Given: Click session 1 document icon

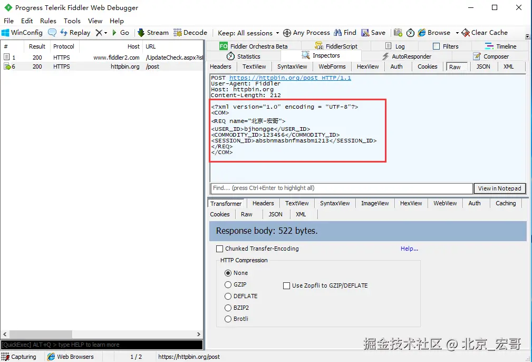Looking at the screenshot, I should point(6,57).
